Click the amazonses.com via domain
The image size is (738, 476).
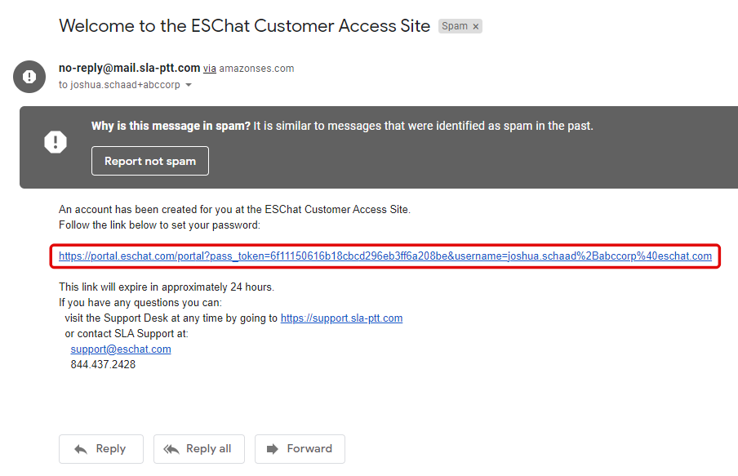tap(256, 69)
